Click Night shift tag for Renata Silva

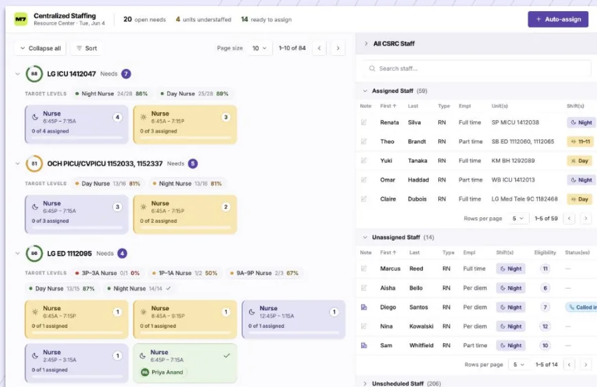[581, 122]
